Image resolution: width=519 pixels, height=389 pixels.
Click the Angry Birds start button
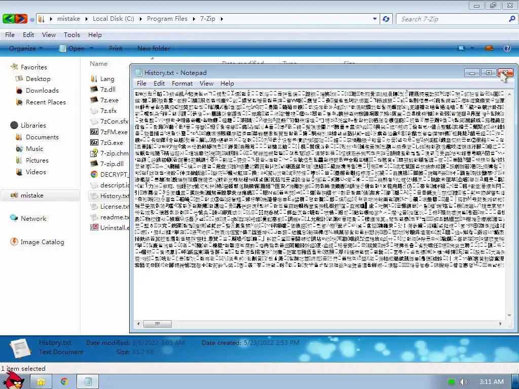(x=14, y=380)
